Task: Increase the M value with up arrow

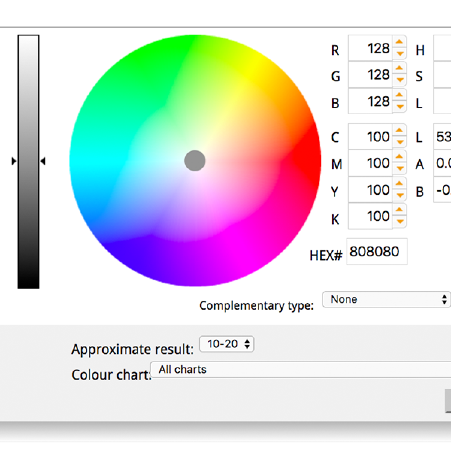Action: 400,157
